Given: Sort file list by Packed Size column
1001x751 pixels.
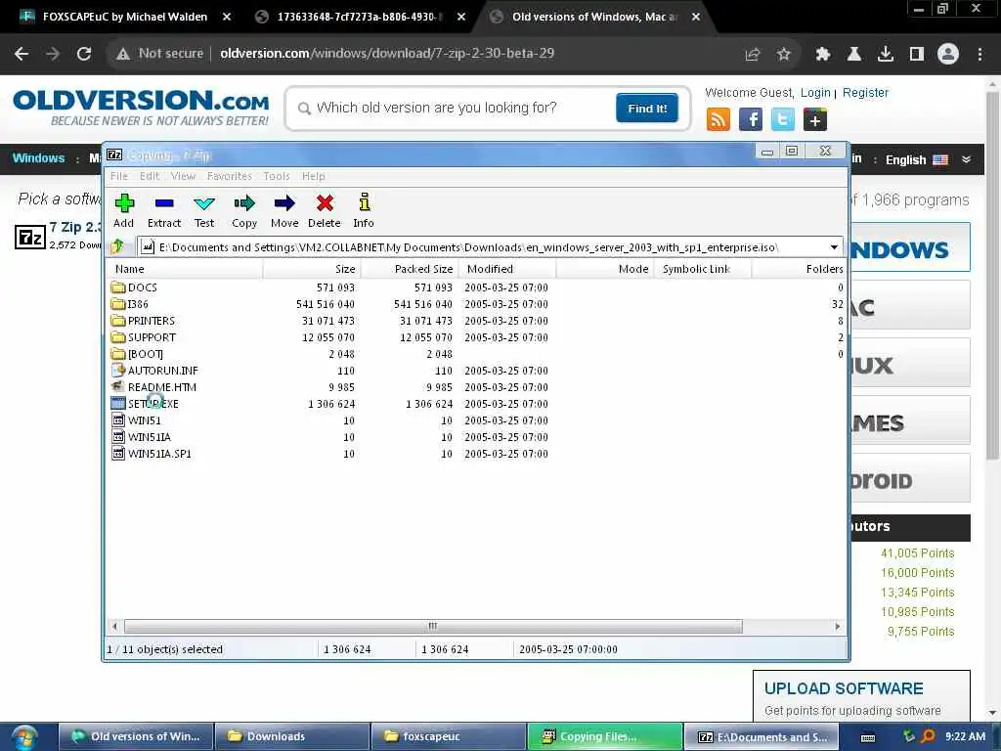Looking at the screenshot, I should tap(410, 269).
